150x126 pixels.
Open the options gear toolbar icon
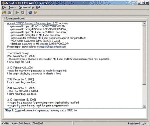pyautogui.click(x=30, y=13)
